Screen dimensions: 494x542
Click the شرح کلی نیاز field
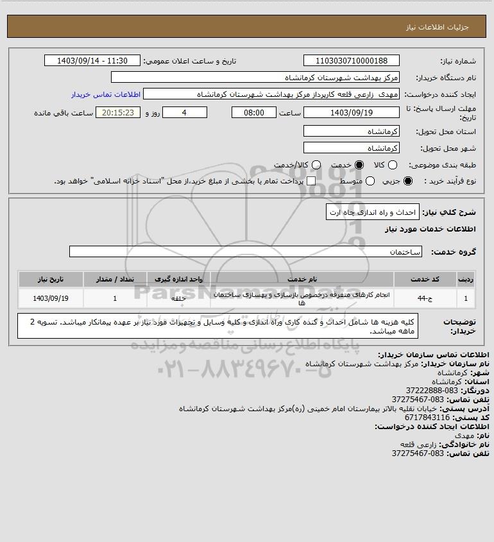[372, 212]
